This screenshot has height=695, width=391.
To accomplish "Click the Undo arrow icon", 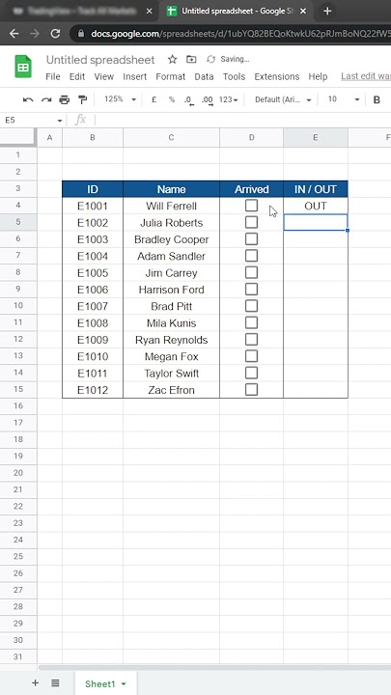I will [28, 99].
